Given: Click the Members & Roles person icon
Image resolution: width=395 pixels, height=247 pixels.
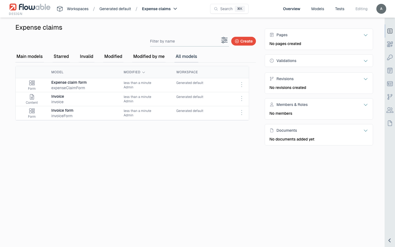Looking at the screenshot, I should [272, 105].
